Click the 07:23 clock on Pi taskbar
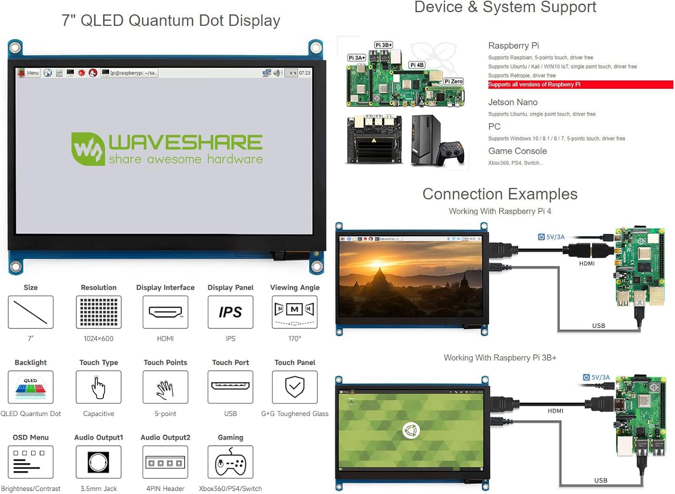675x494 pixels. tap(305, 73)
